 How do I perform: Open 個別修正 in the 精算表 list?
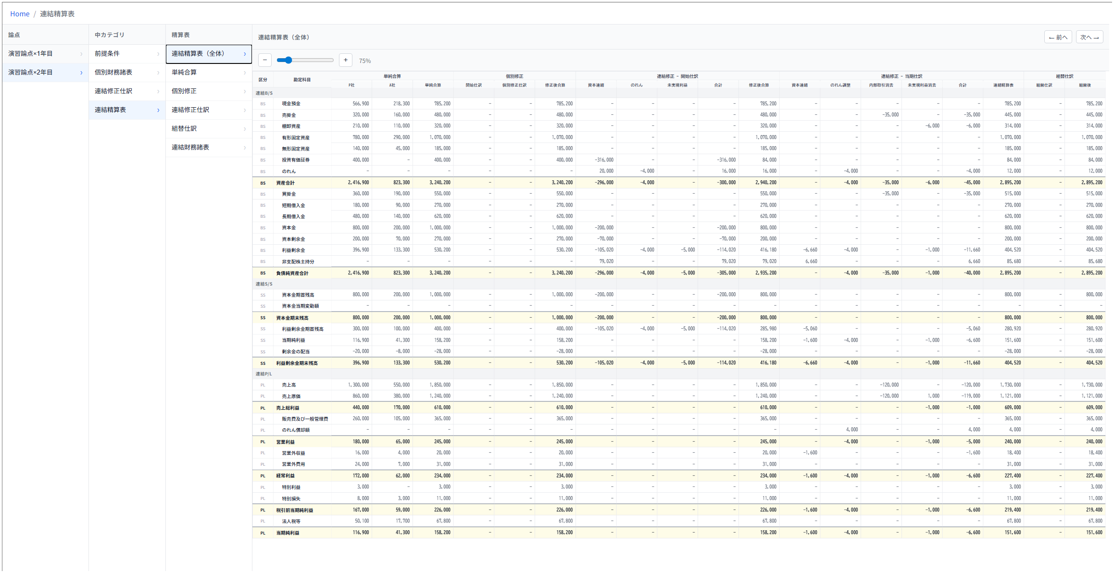[x=184, y=91]
